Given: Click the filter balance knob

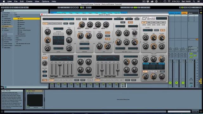Looking at the screenshot, I should (134, 42).
